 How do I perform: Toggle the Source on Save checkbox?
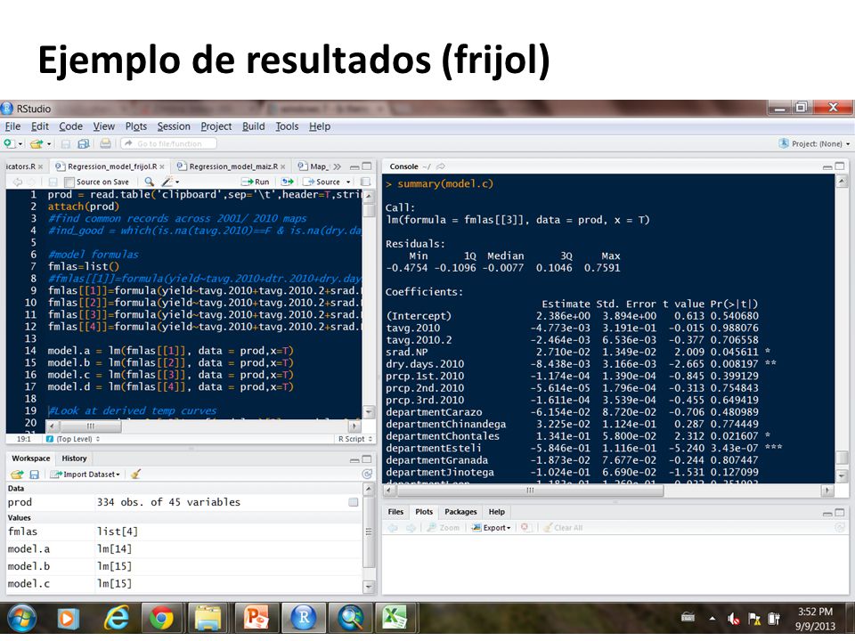point(69,182)
